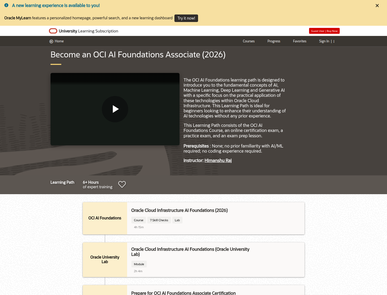
Task: Click the Prerequisites paragraph
Action: (233, 149)
